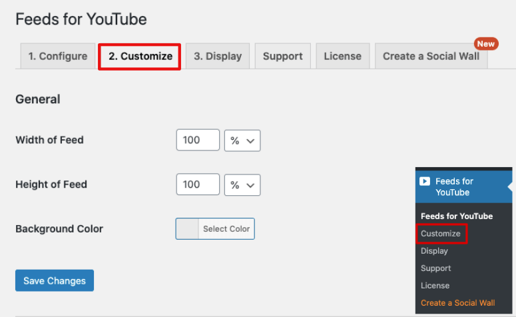Open Customize in the sidebar submenu
The image size is (516, 317).
click(x=441, y=233)
